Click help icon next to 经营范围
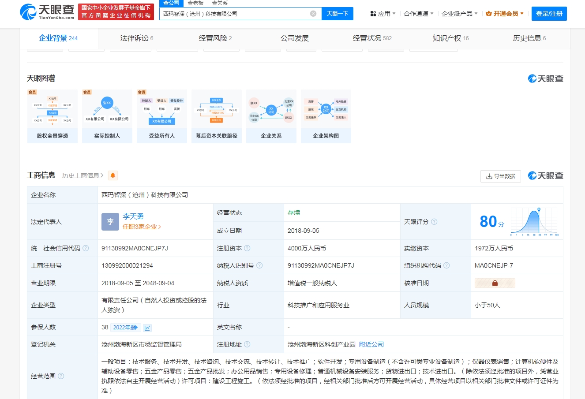This screenshot has height=399, width=585. tap(61, 376)
